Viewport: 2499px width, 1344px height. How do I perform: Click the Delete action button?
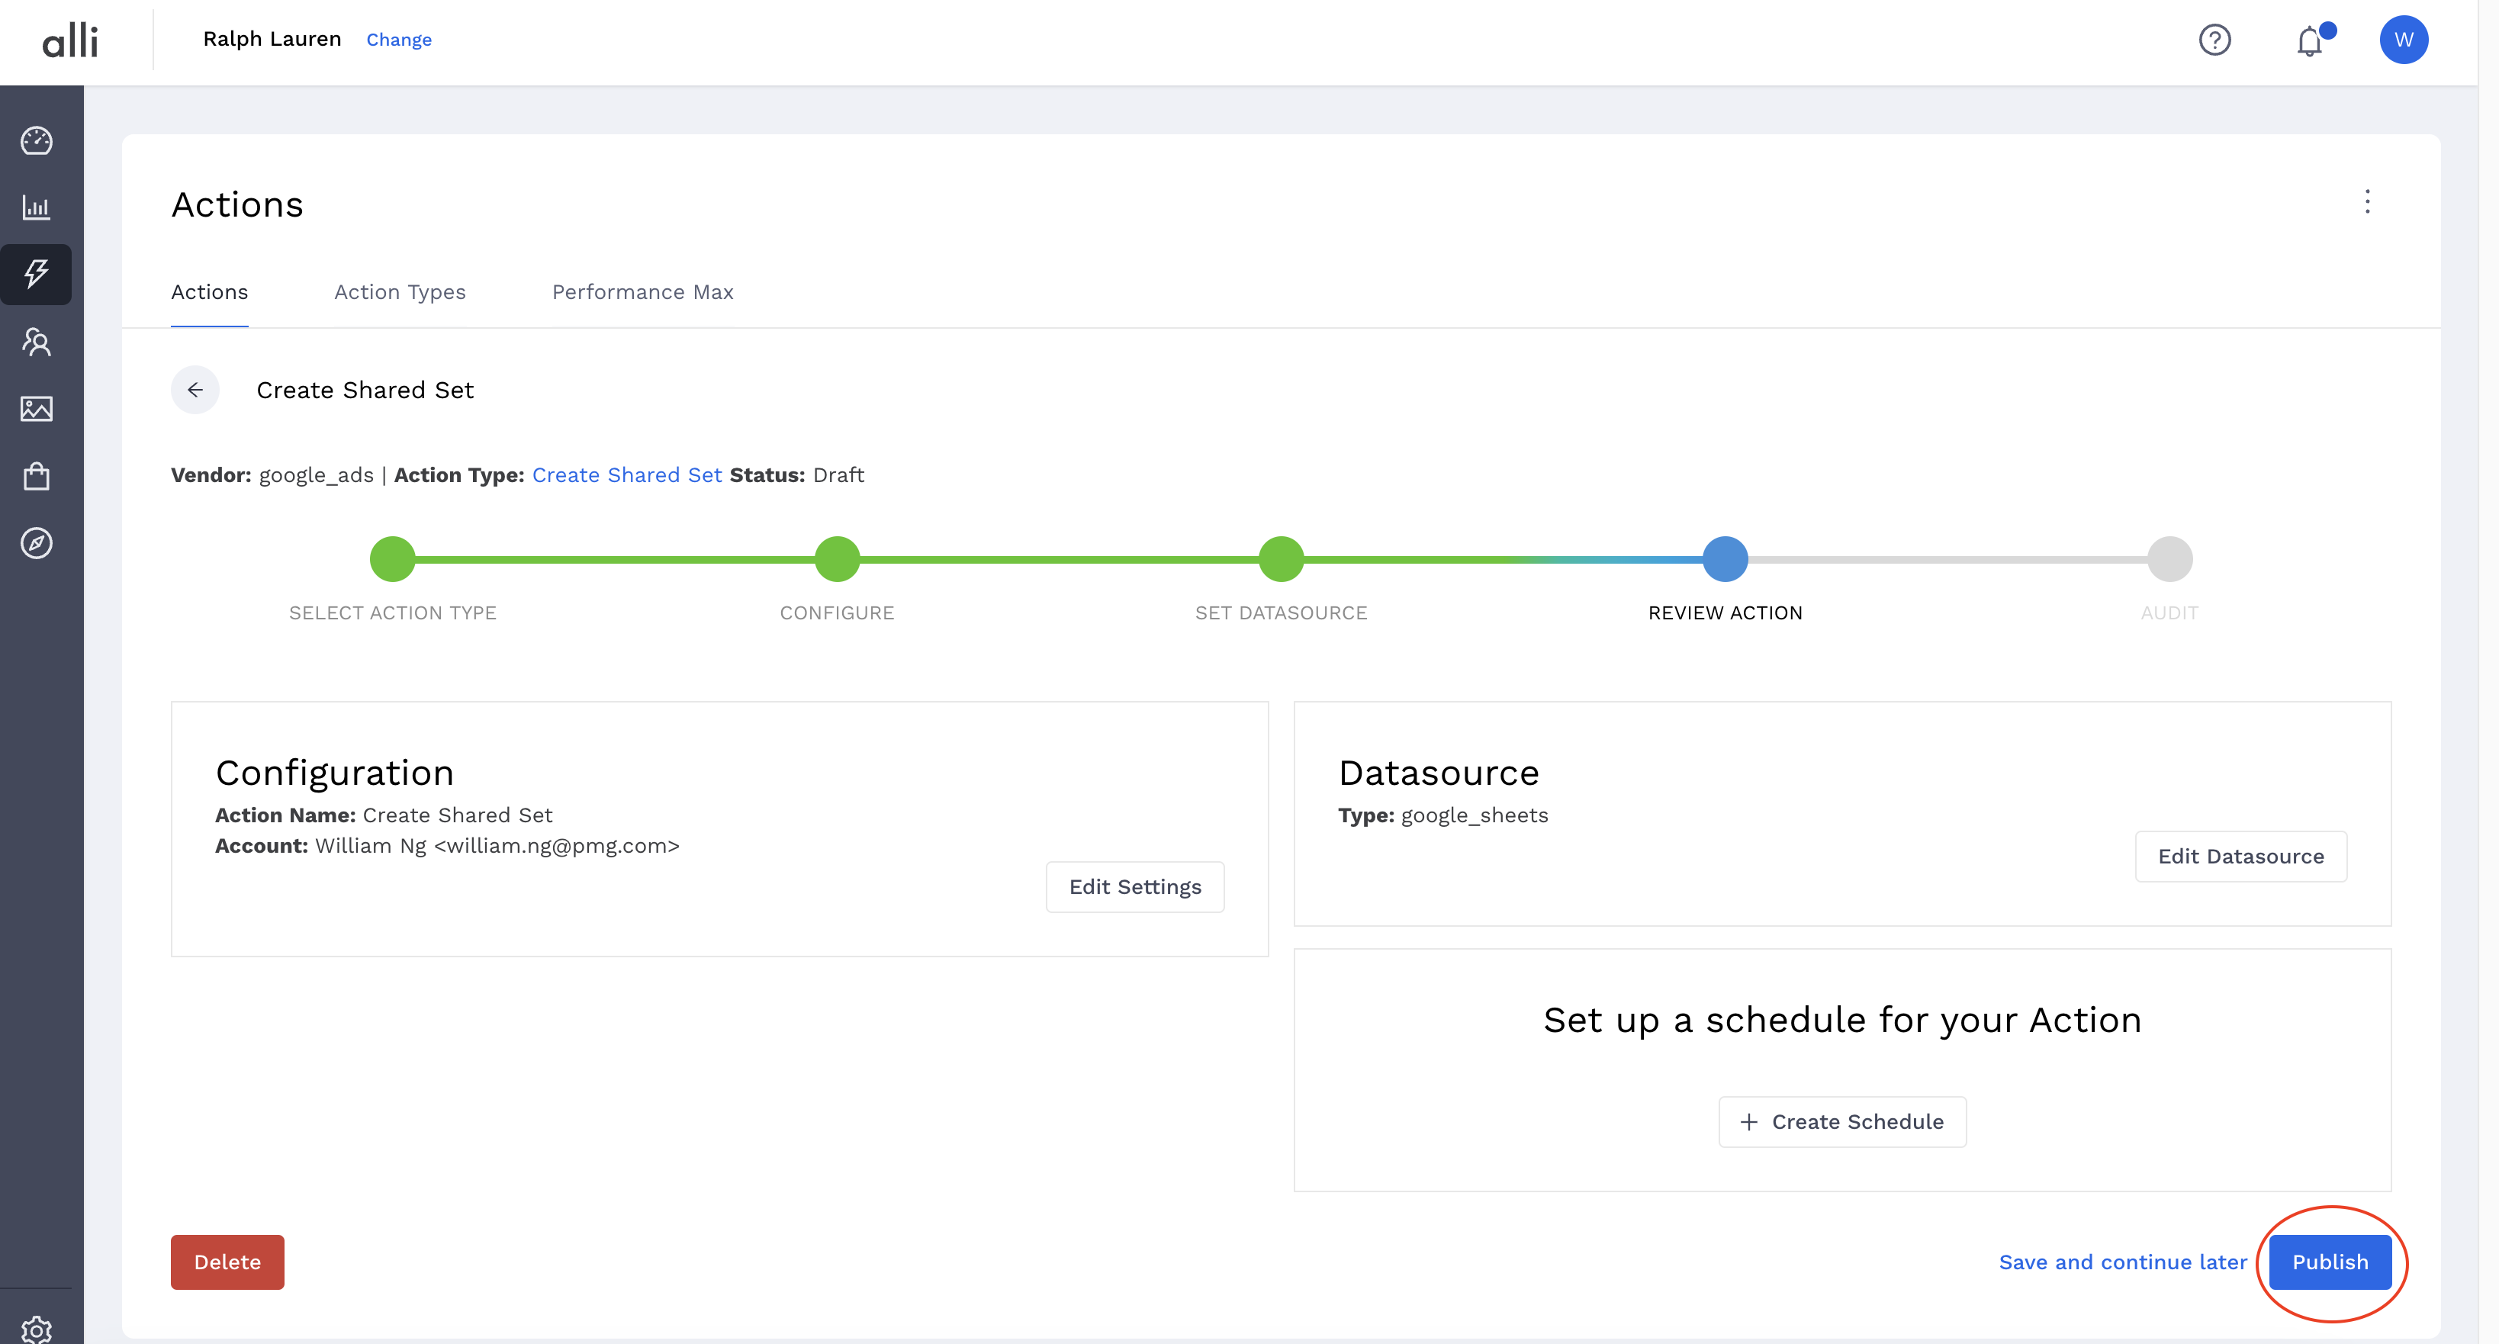coord(227,1263)
